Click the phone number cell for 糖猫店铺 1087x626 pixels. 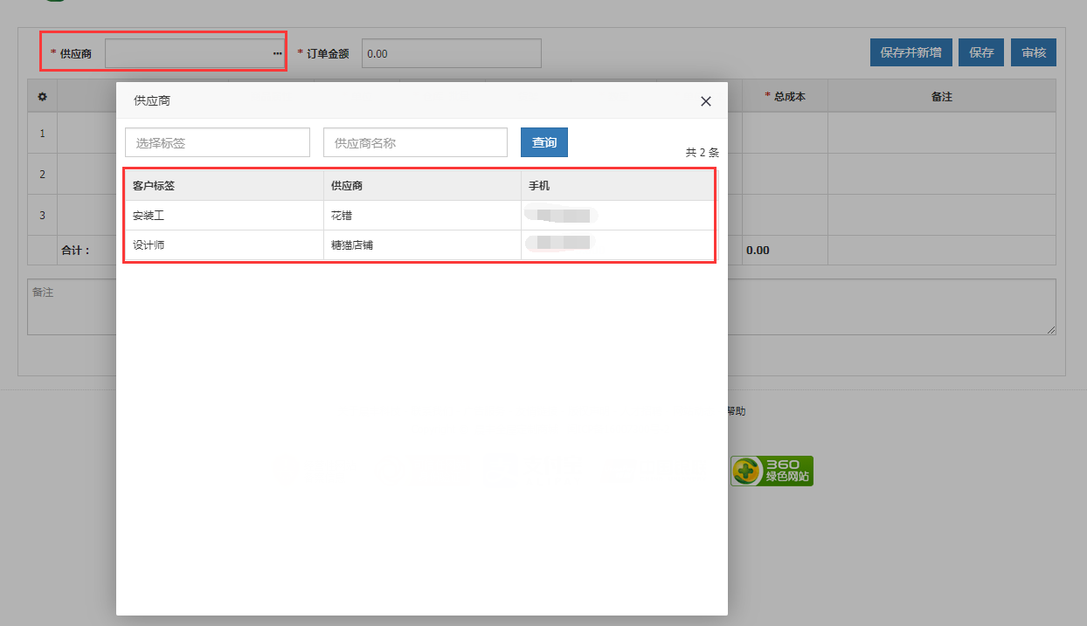pyautogui.click(x=618, y=244)
